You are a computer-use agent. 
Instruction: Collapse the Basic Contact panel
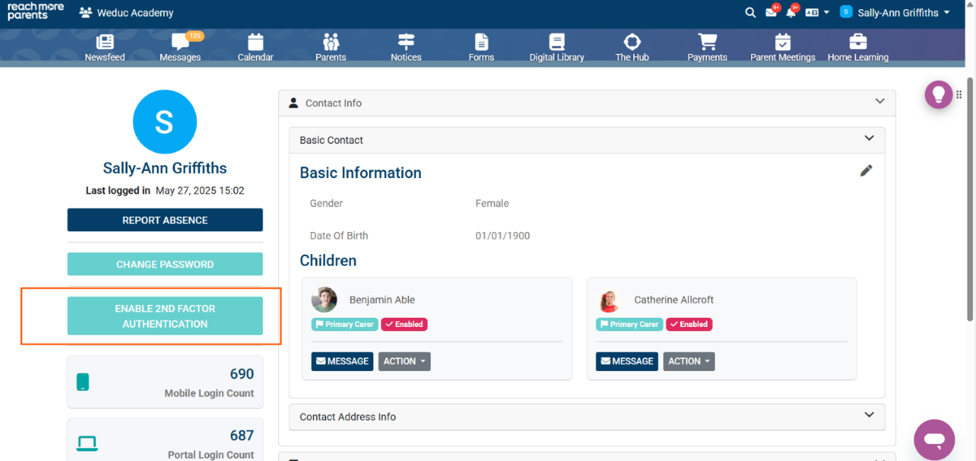click(x=869, y=139)
